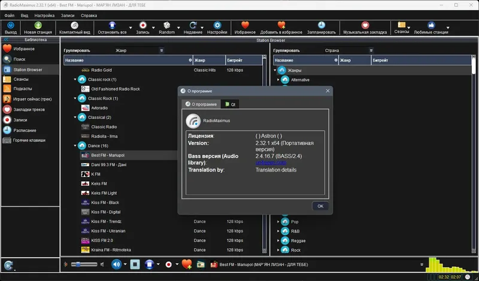Screen dimensions: 479x281
Task: Click the bottom player stop square button
Action: pos(135,264)
